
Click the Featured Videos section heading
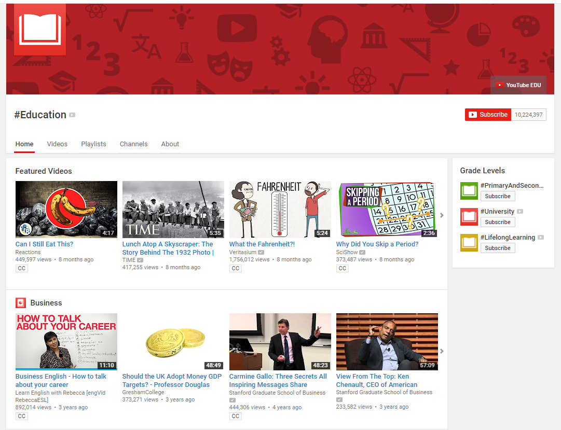(44, 171)
